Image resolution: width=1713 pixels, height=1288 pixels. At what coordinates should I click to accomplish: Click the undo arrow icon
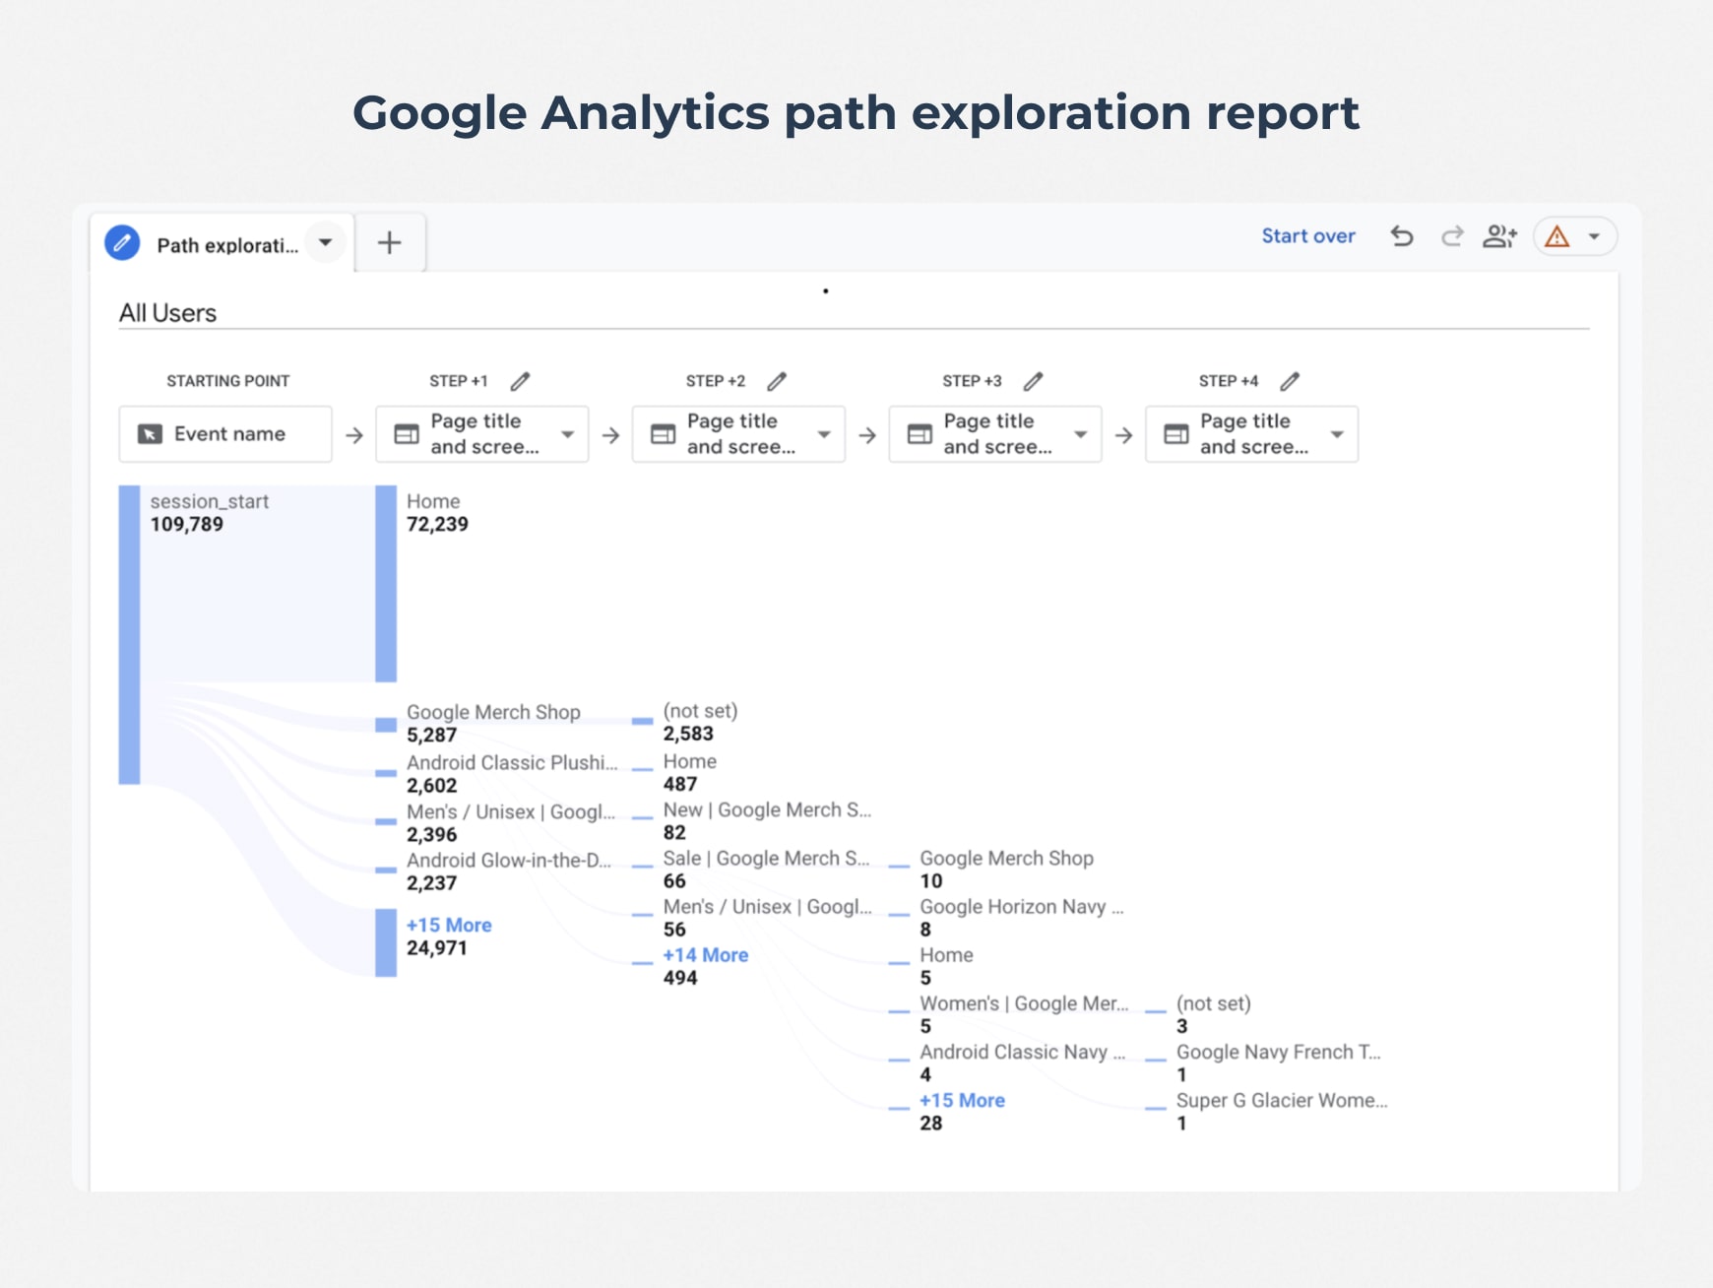click(1401, 236)
